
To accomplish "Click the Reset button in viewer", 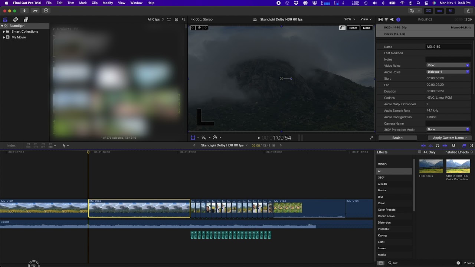I will [353, 28].
